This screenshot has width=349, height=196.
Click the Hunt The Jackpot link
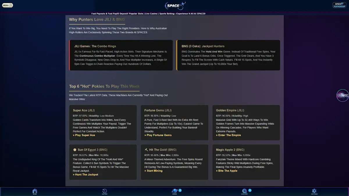[x=86, y=175]
